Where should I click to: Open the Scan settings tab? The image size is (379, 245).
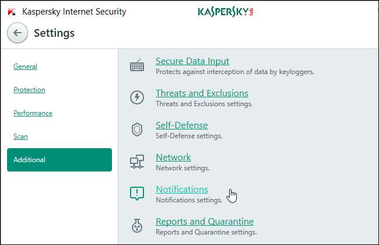tap(20, 136)
